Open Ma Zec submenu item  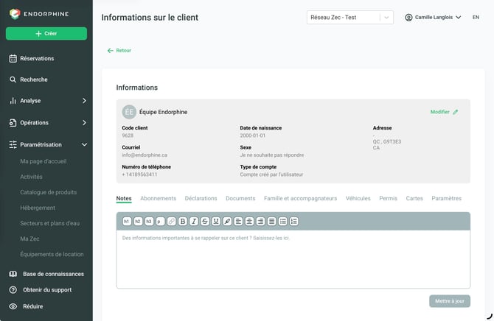(x=29, y=239)
